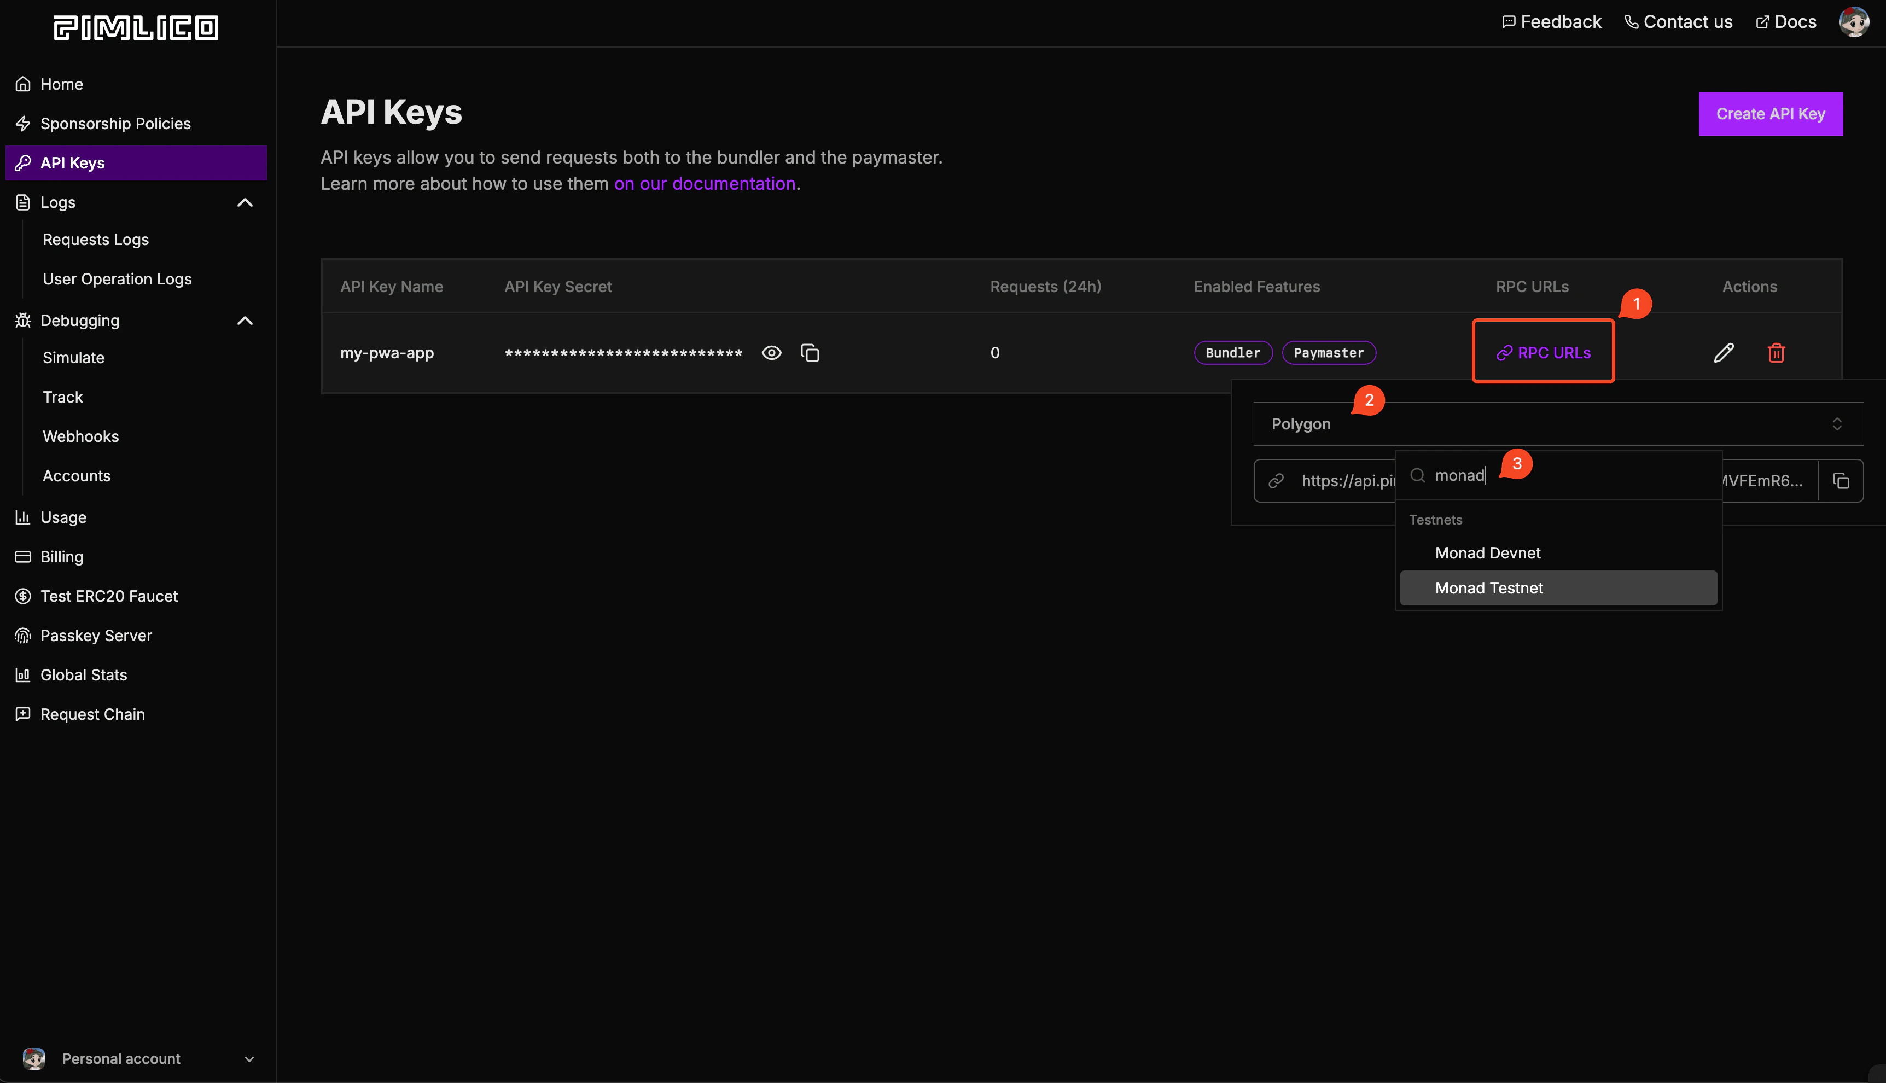Viewport: 1886px width, 1083px height.
Task: Click the user avatar in top bar
Action: coord(1853,21)
